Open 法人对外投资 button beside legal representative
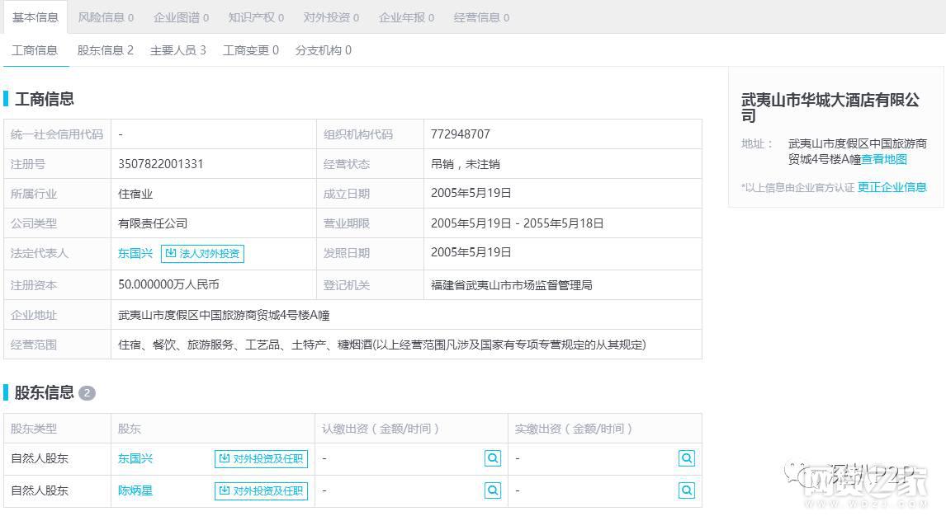 pos(202,254)
